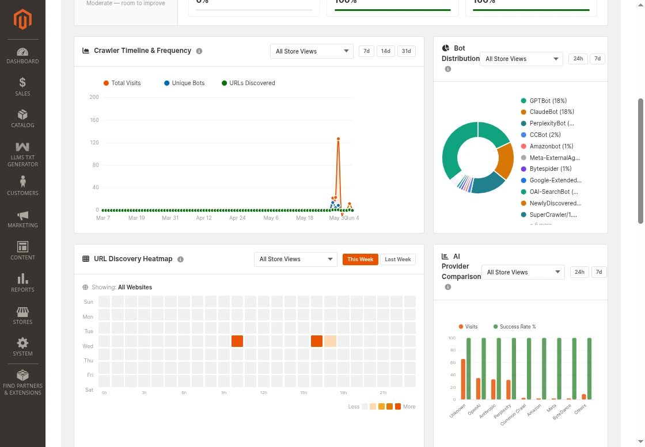
Task: Open the Catalog sidebar menu
Action: [x=22, y=119]
